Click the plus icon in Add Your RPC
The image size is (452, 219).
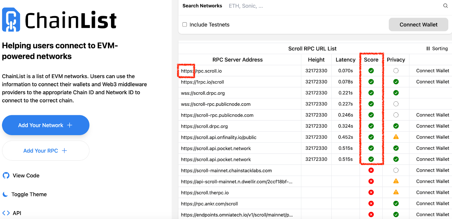pos(64,151)
